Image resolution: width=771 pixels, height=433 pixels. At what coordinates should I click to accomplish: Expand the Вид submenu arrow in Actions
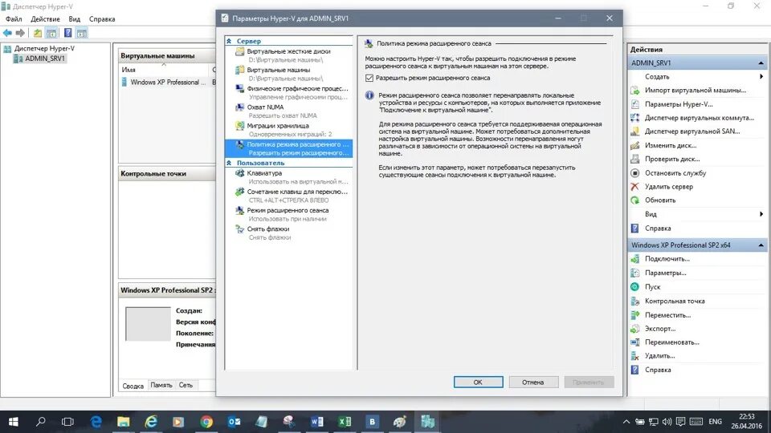(761, 214)
